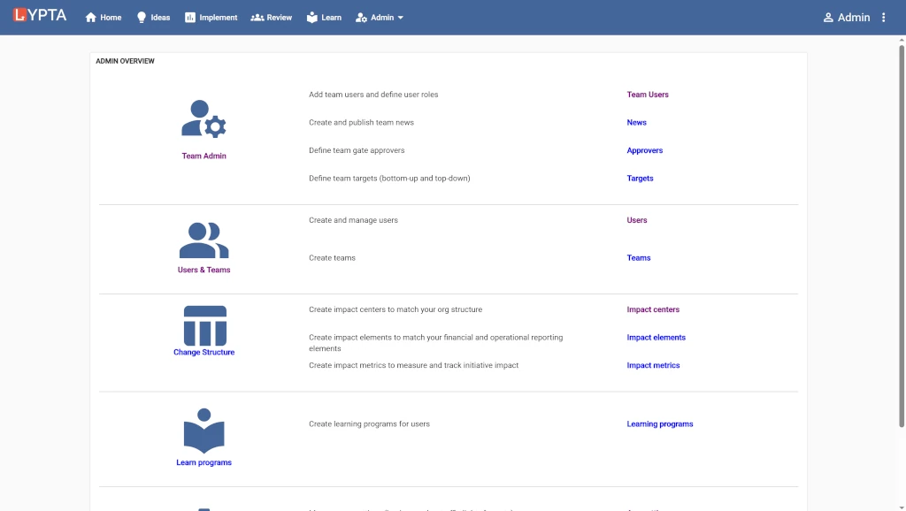Click text 'Define team targets (bottom-up and top-down)'
Image resolution: width=906 pixels, height=511 pixels.
tap(389, 179)
